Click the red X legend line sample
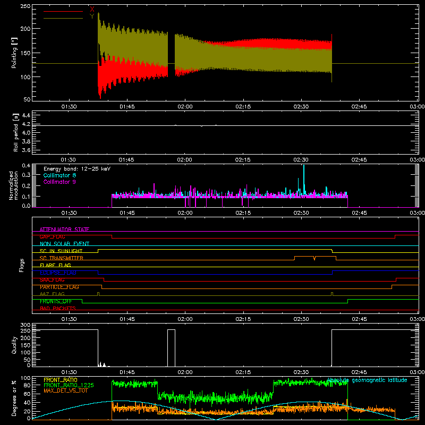The height and width of the screenshot is (425, 425). point(63,11)
